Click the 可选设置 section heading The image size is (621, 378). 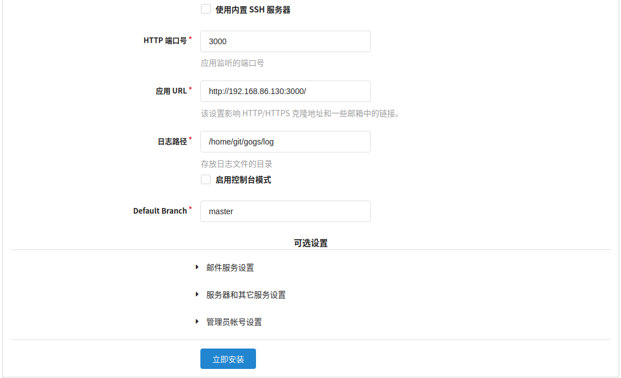pyautogui.click(x=311, y=243)
